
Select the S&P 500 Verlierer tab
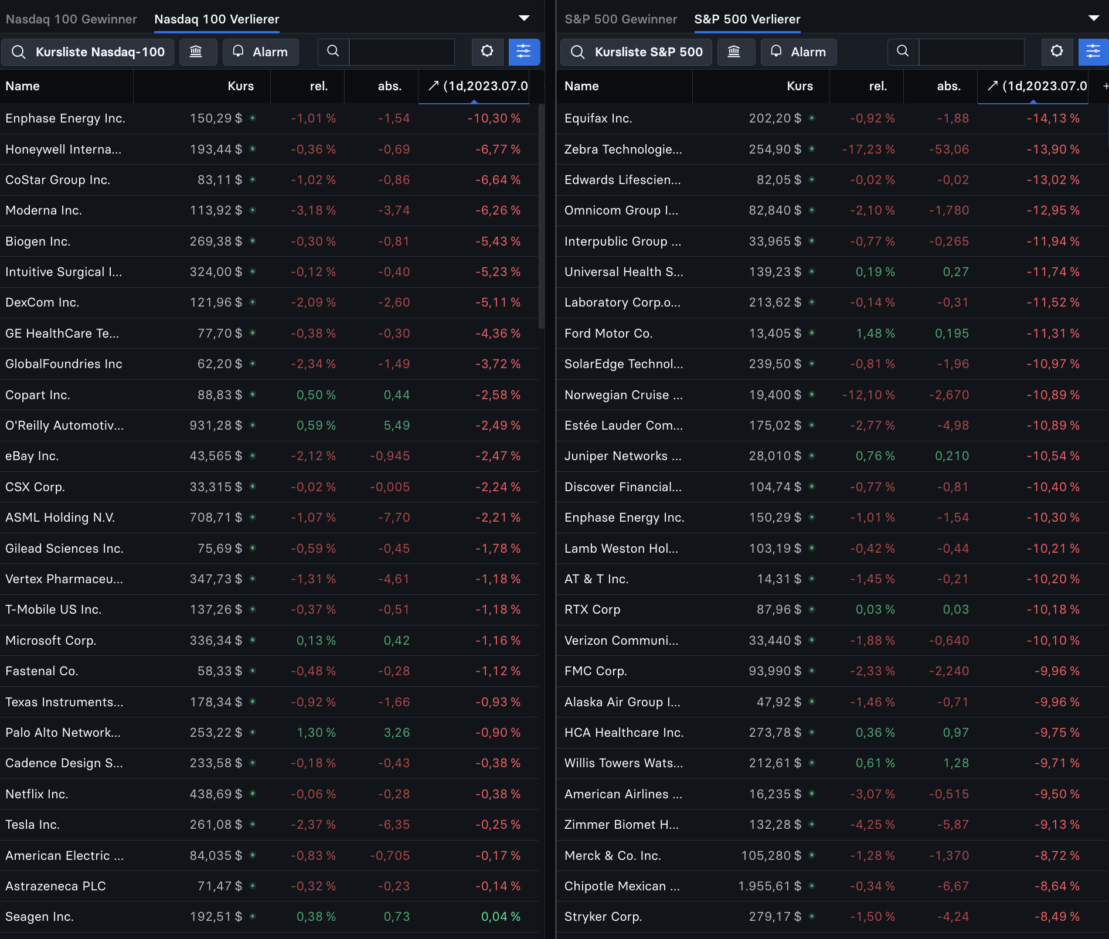click(747, 19)
